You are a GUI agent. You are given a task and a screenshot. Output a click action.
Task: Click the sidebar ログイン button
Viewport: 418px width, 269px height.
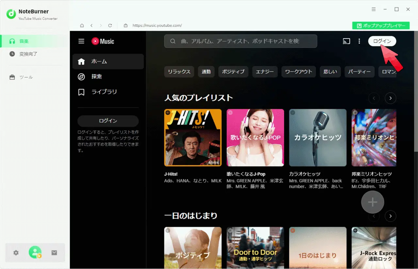coord(108,121)
